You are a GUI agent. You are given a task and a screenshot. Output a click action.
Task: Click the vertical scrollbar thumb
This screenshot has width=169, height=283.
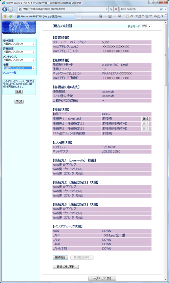[165, 55]
